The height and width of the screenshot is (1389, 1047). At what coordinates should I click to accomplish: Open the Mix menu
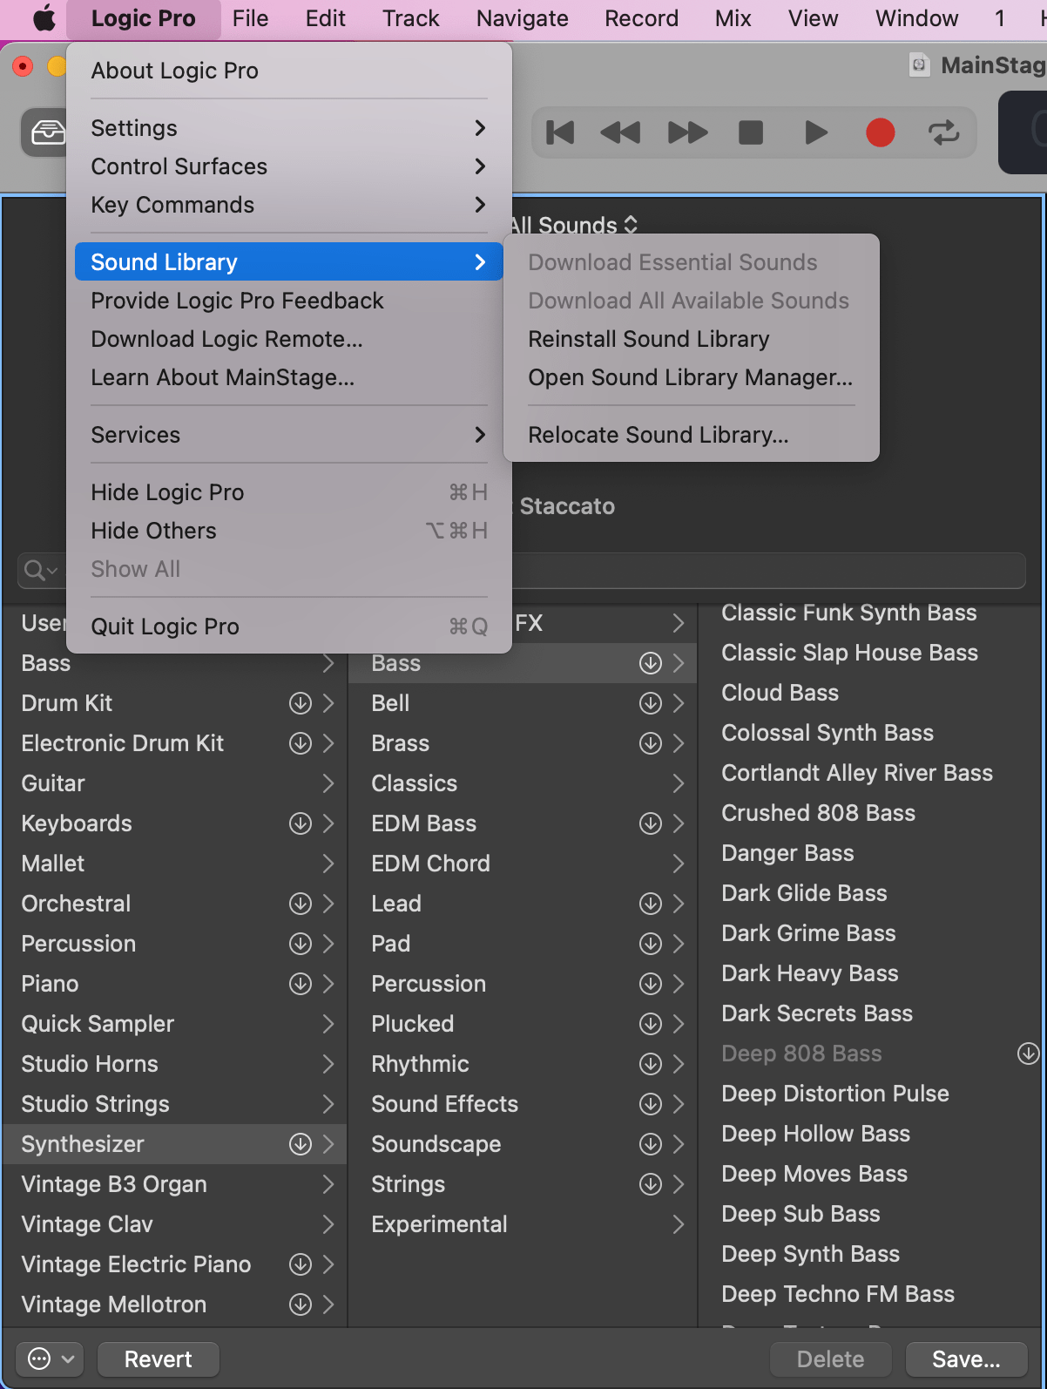[x=733, y=18]
